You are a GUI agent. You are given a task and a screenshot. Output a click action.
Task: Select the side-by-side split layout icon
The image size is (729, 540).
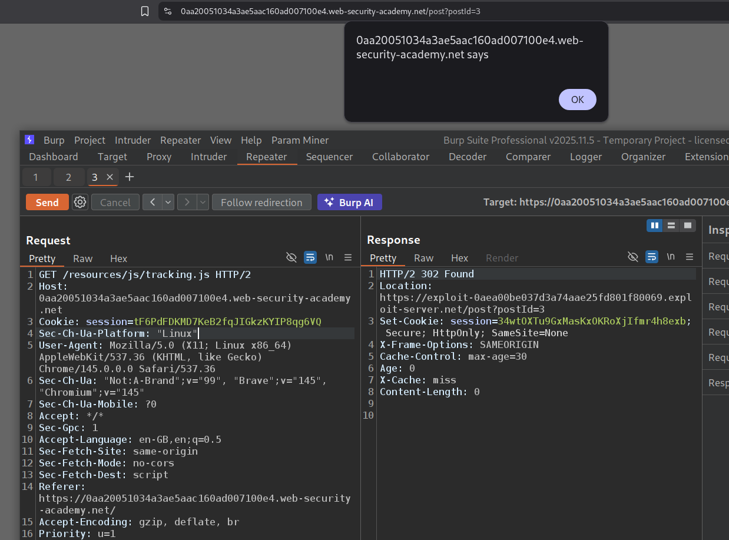click(x=654, y=226)
